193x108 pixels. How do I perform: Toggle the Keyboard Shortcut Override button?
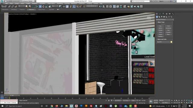67,7
